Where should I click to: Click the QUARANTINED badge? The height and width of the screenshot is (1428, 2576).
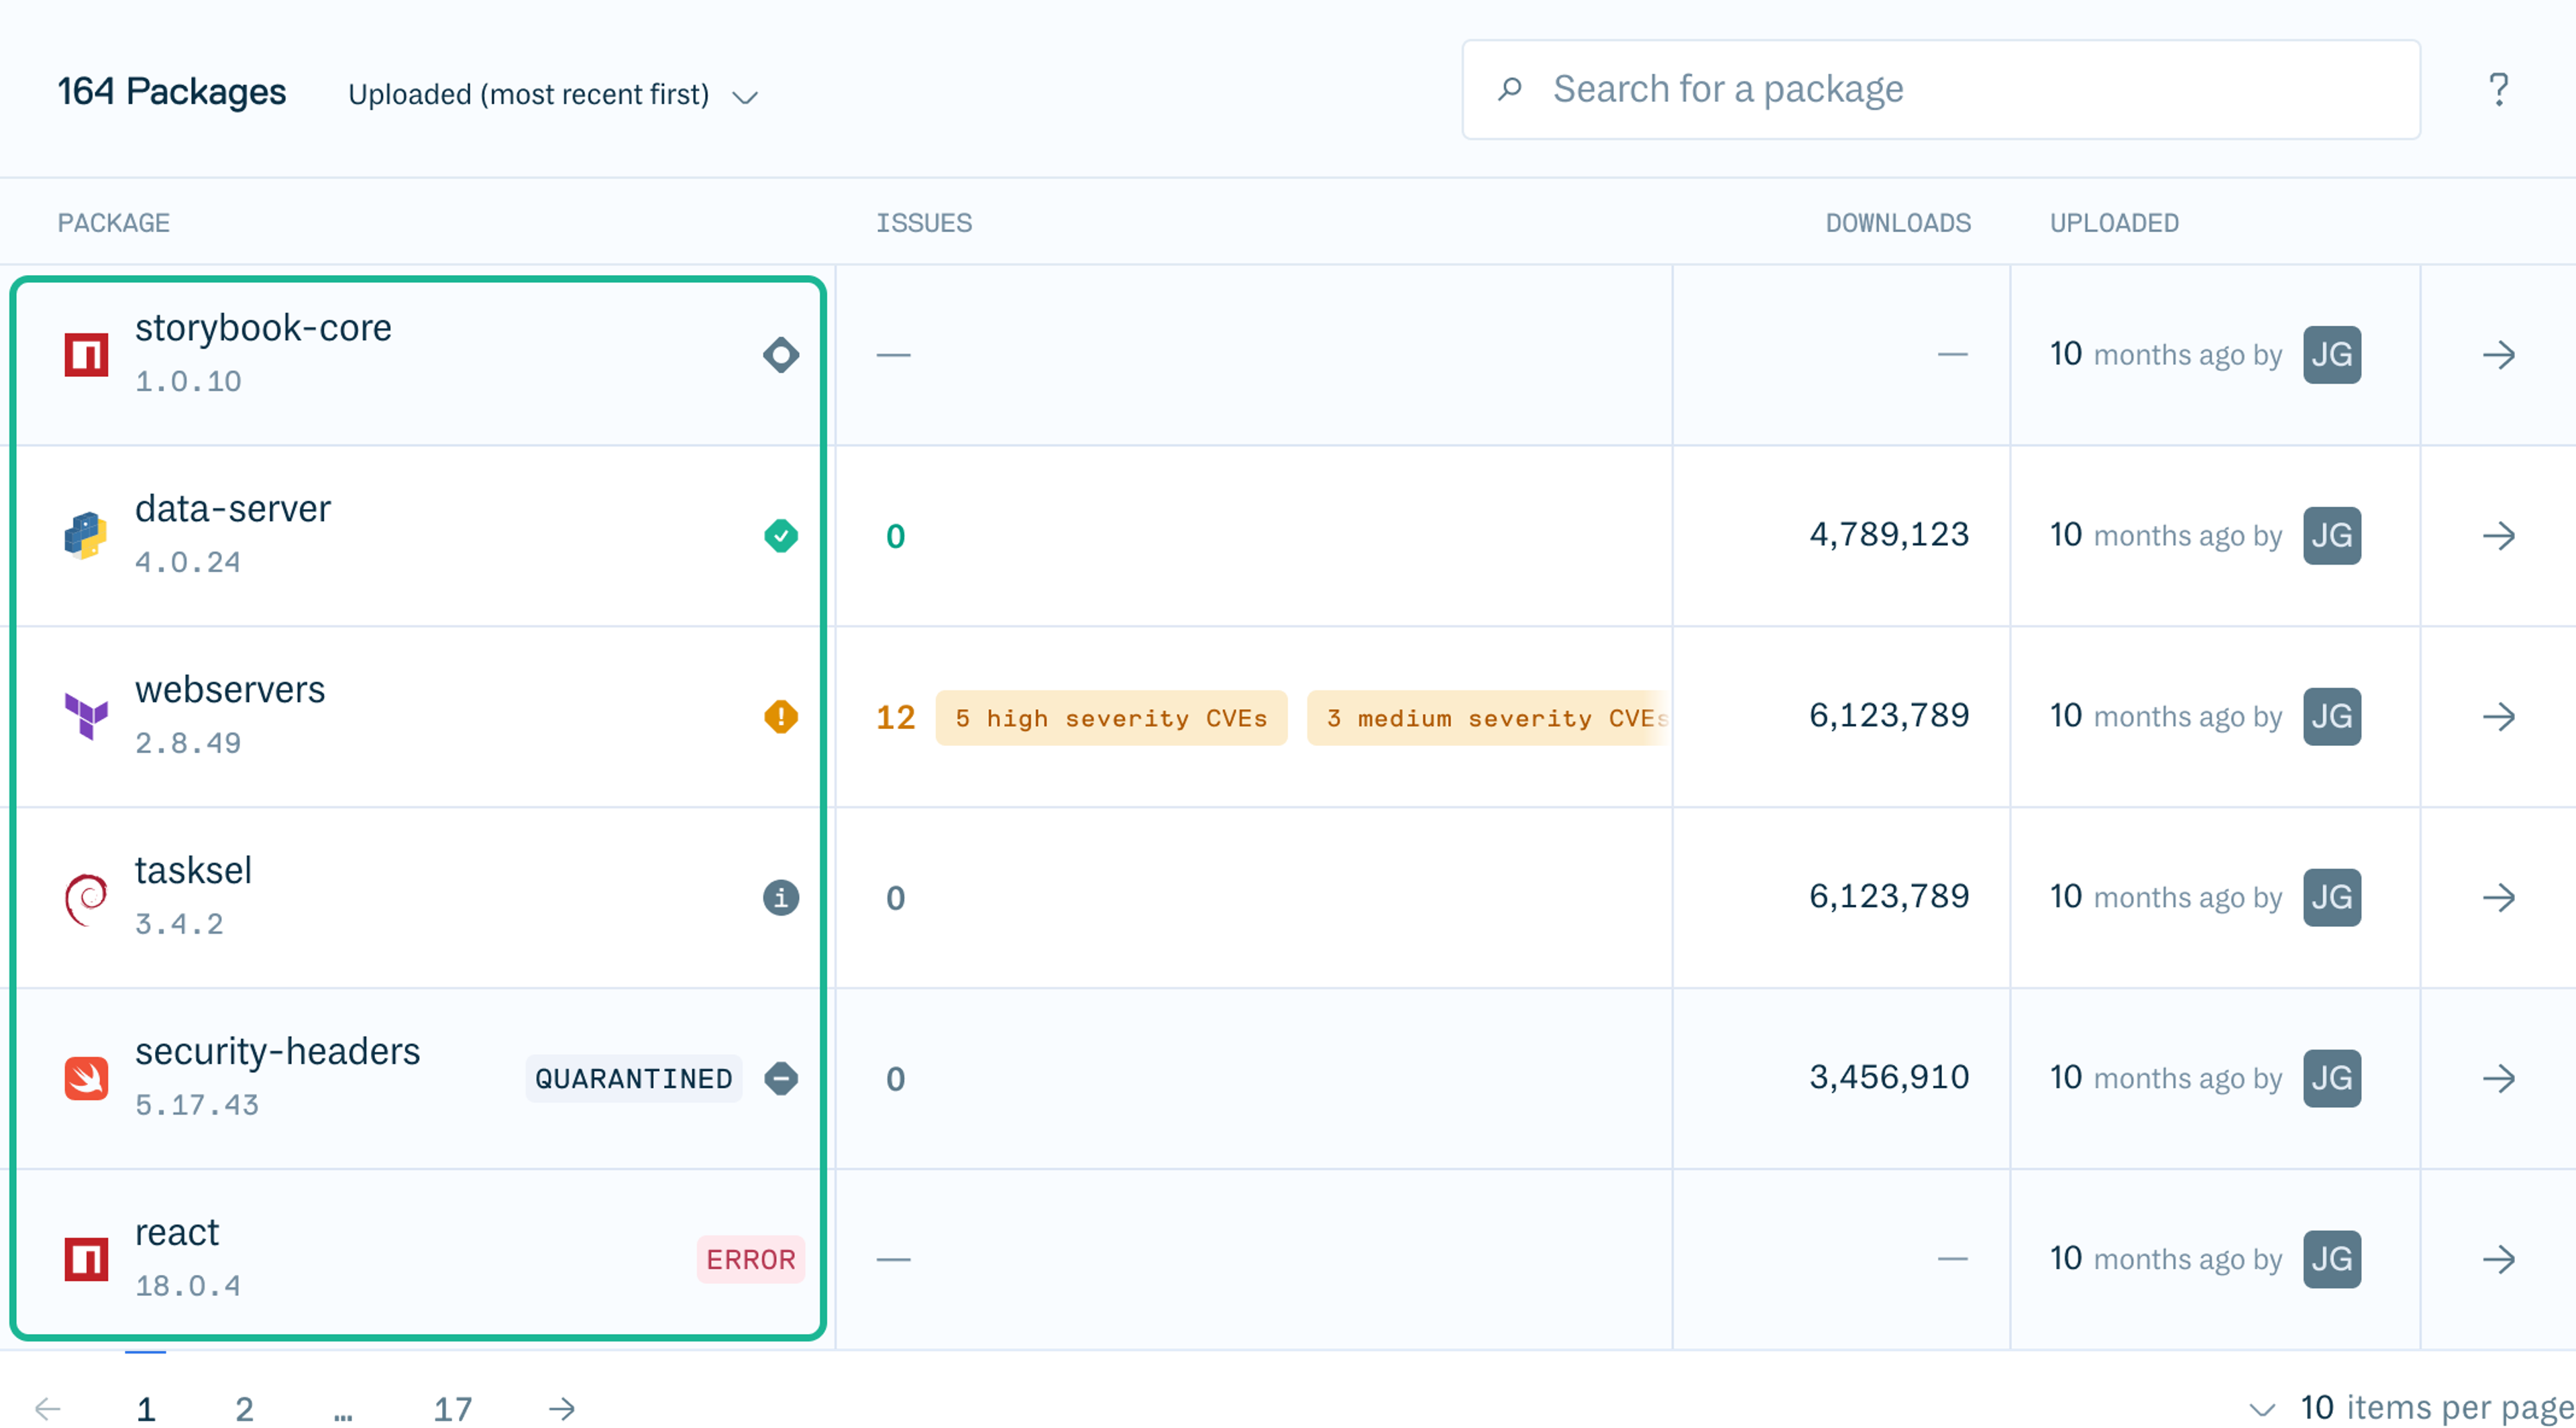(x=634, y=1079)
